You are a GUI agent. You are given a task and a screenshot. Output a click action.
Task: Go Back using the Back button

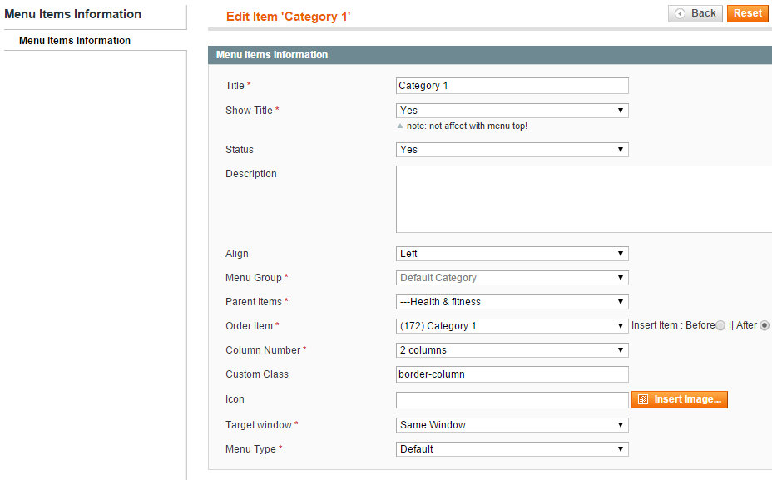click(x=695, y=14)
